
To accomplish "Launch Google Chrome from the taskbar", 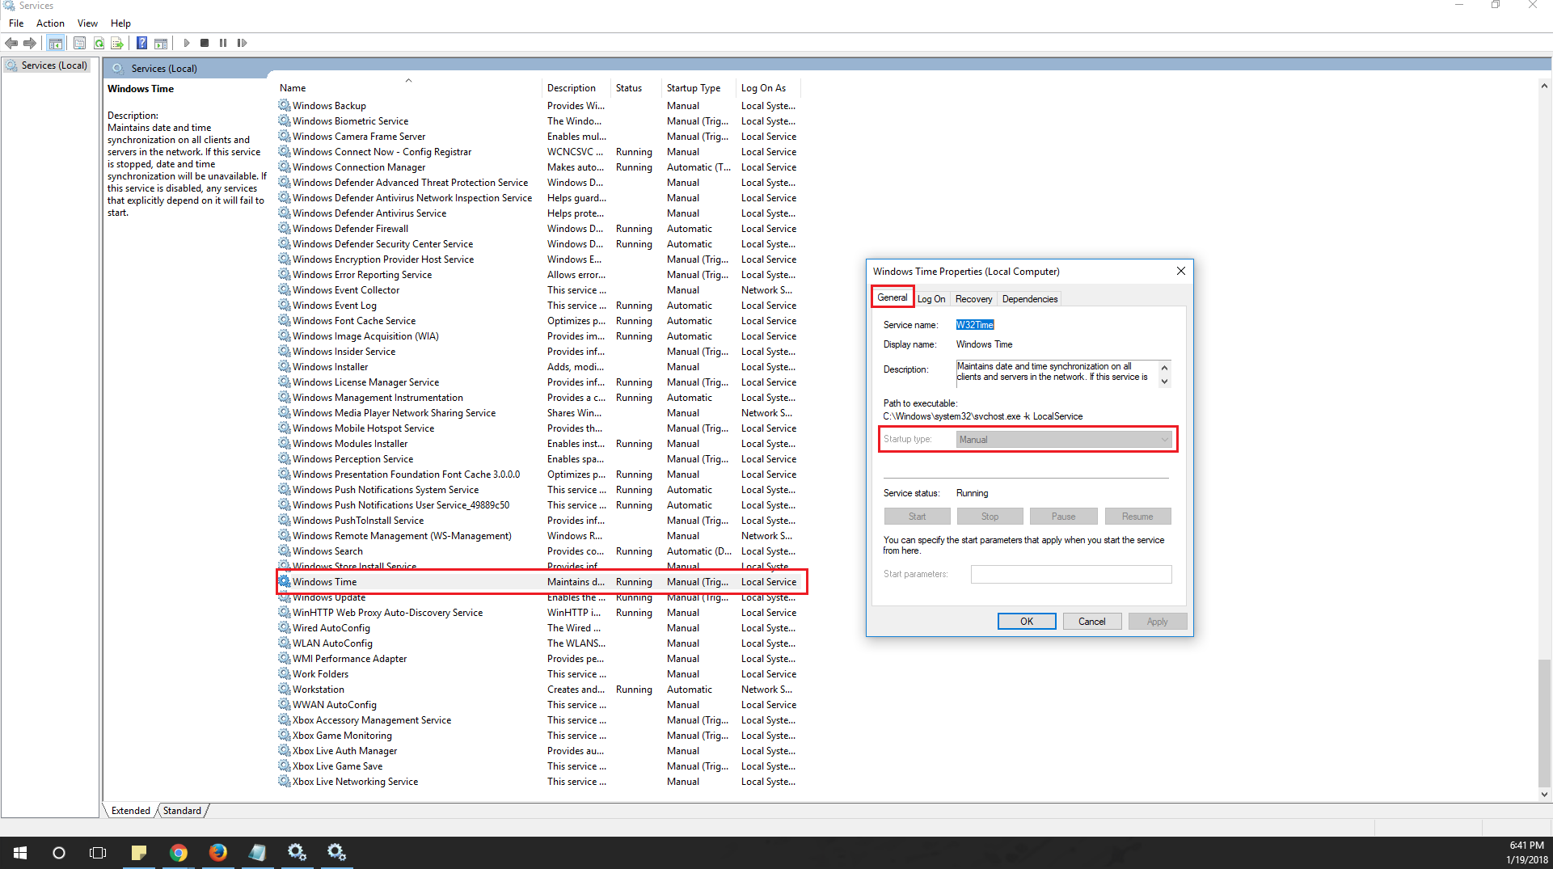I will (x=179, y=853).
